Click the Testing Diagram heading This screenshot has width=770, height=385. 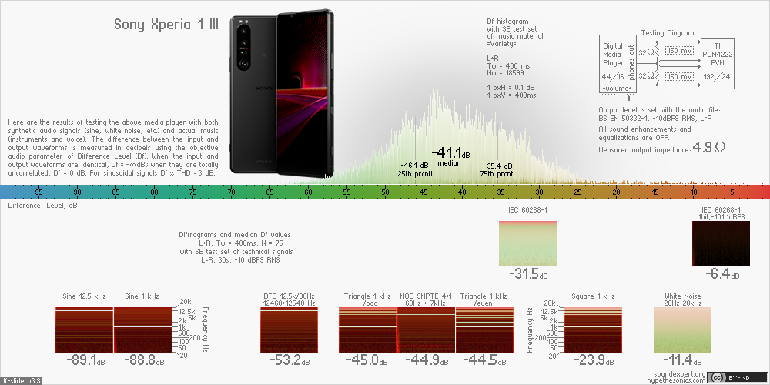pos(668,33)
